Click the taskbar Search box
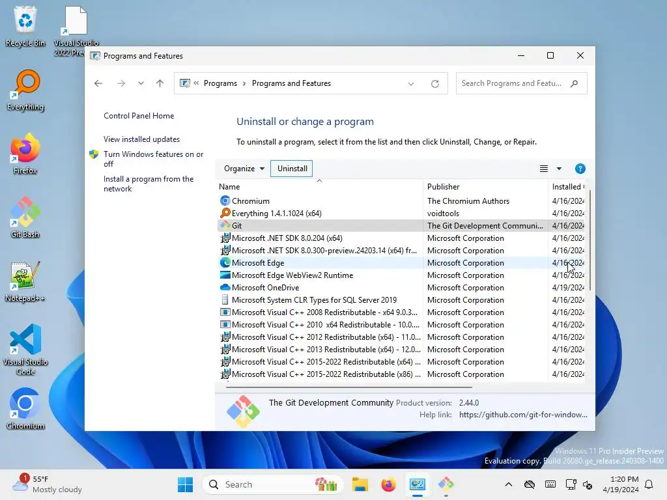Screen dimensions: 667x500 (x=273, y=484)
